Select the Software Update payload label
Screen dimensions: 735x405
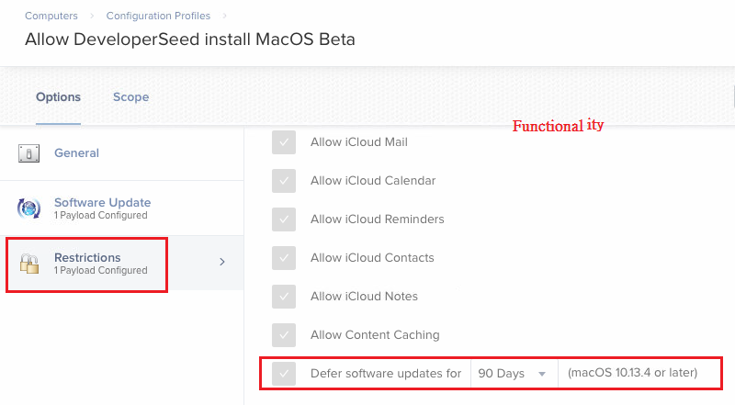102,202
